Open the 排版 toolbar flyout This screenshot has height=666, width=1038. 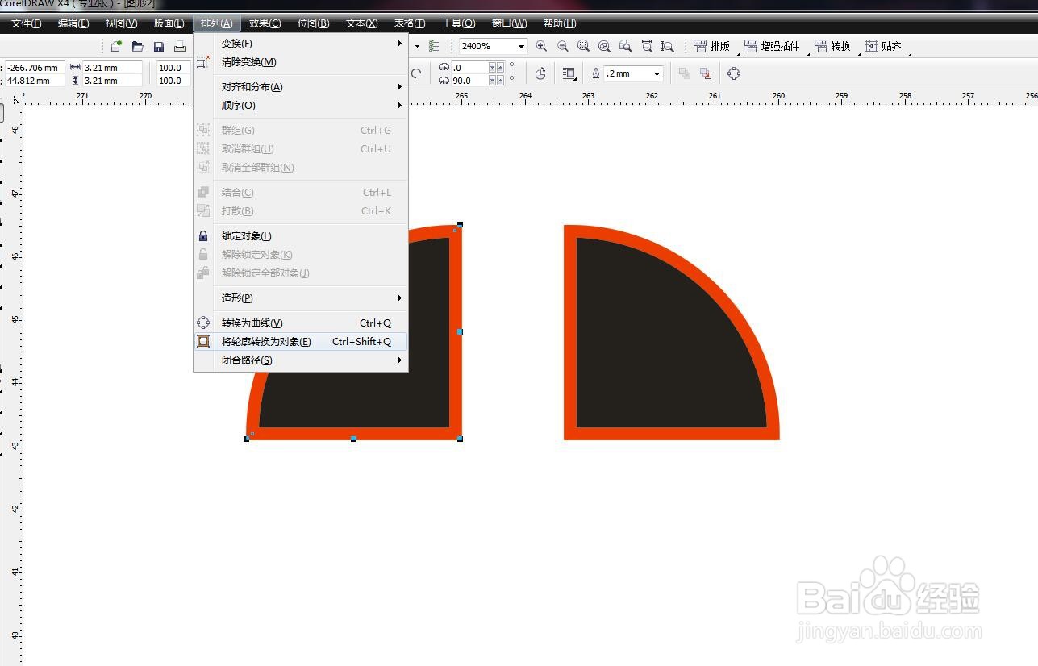(x=711, y=46)
